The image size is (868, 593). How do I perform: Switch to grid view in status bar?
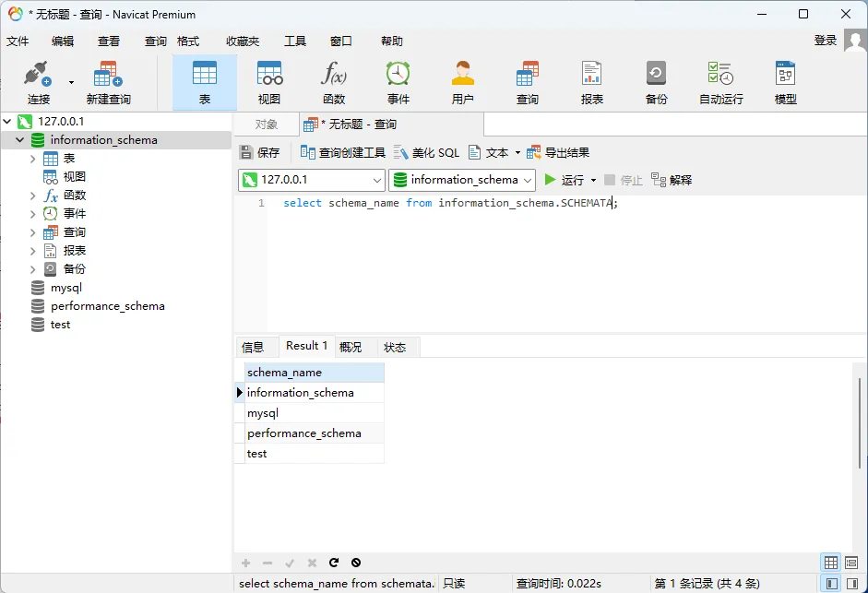tap(831, 563)
